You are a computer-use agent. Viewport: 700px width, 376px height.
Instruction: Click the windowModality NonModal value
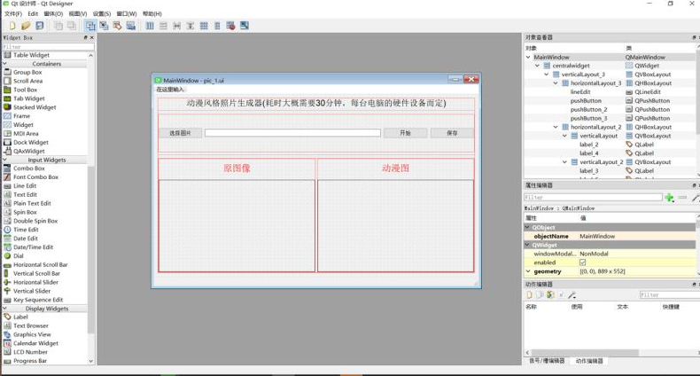[x=594, y=254]
